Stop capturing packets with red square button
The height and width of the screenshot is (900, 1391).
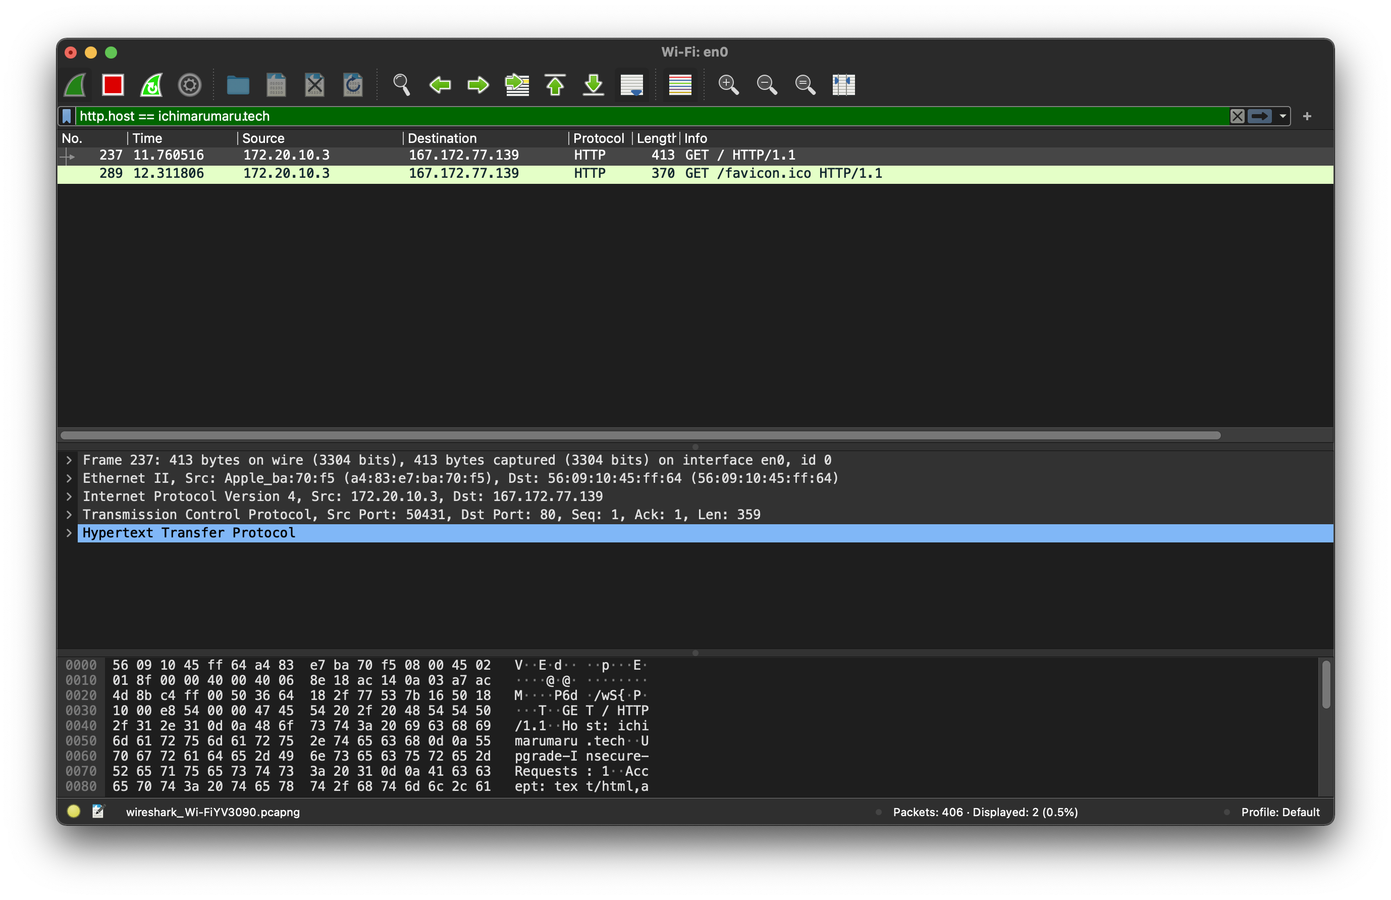click(x=113, y=85)
